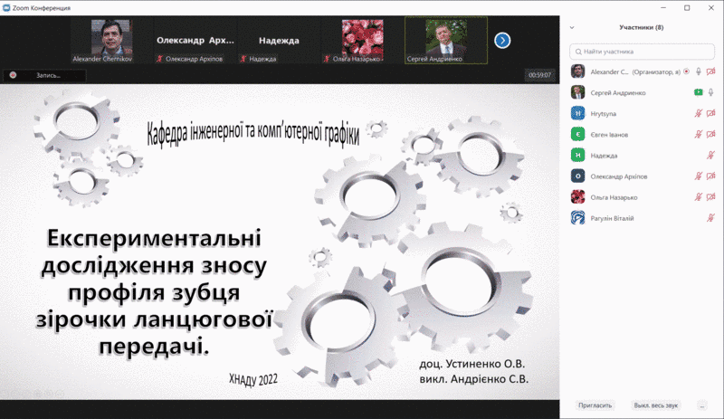Show more video thumbnails with right arrow
724x419 pixels.
[502, 40]
